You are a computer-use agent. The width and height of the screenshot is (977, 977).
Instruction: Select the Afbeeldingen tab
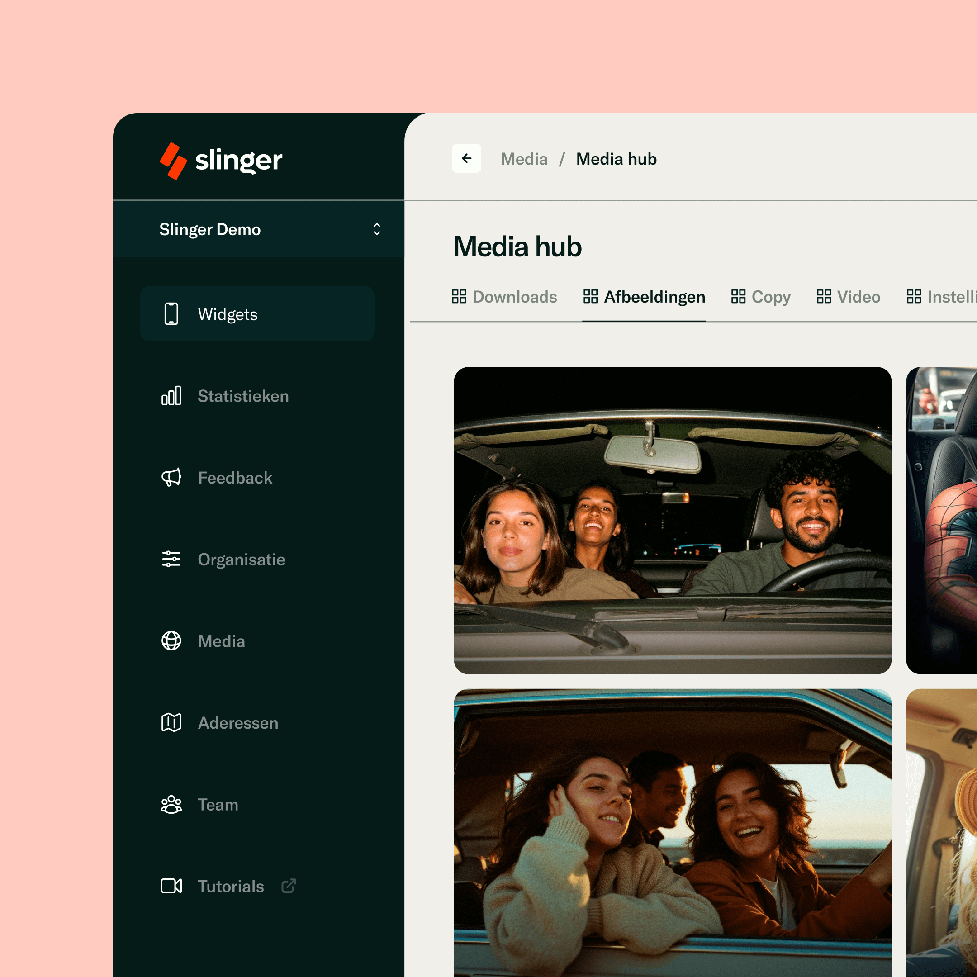pos(644,297)
